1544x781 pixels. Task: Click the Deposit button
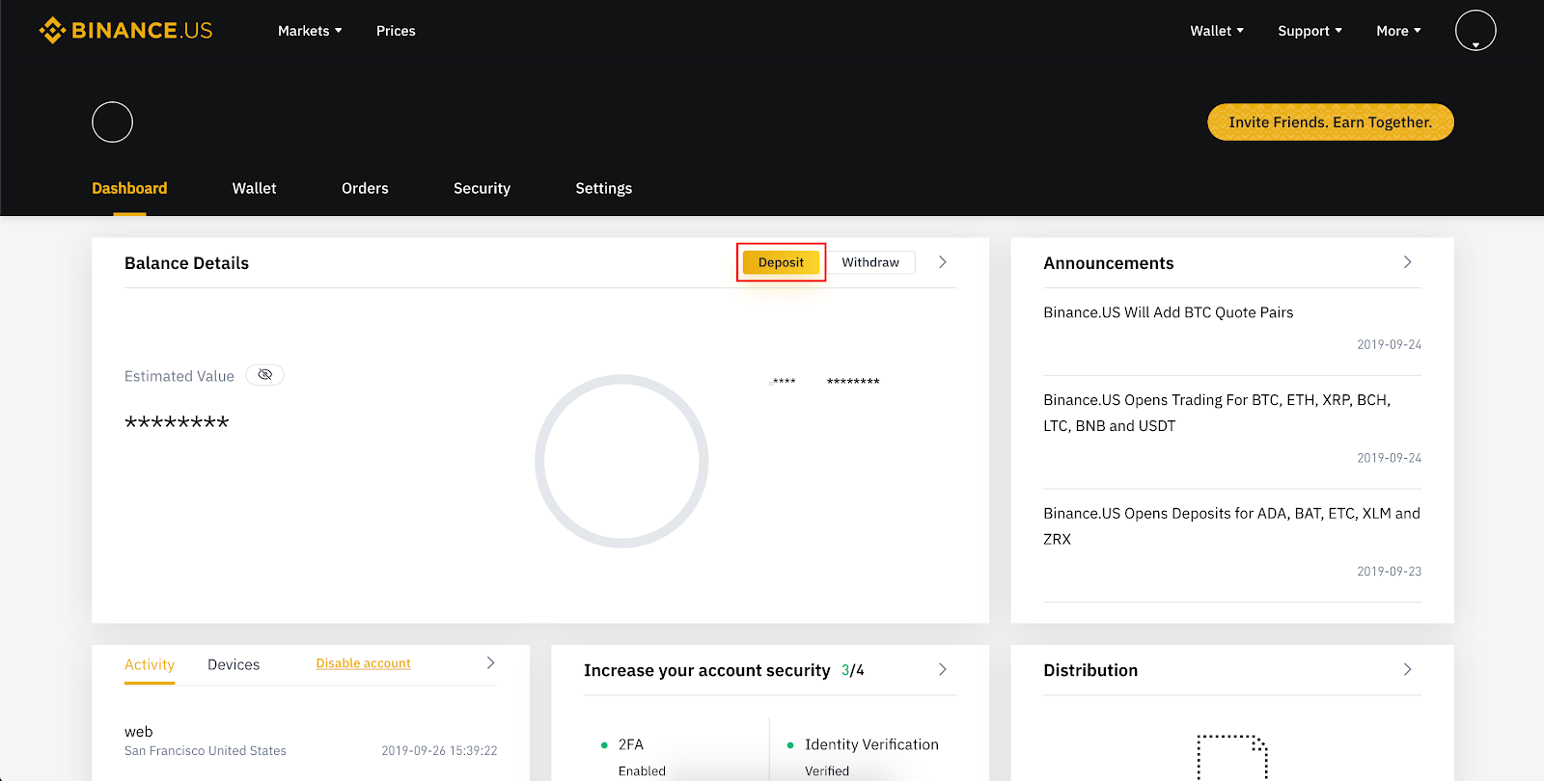(x=781, y=262)
